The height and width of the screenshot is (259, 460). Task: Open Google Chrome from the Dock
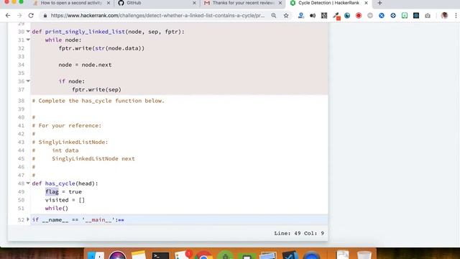(x=203, y=255)
